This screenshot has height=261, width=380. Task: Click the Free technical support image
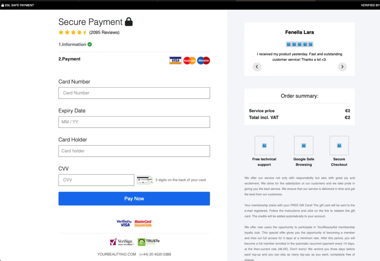[264, 146]
